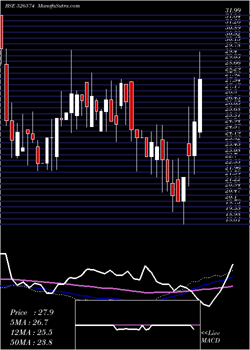This screenshot has height=350, width=250.
Task: Click the 50MA : 23.8 value
Action: tap(31, 342)
